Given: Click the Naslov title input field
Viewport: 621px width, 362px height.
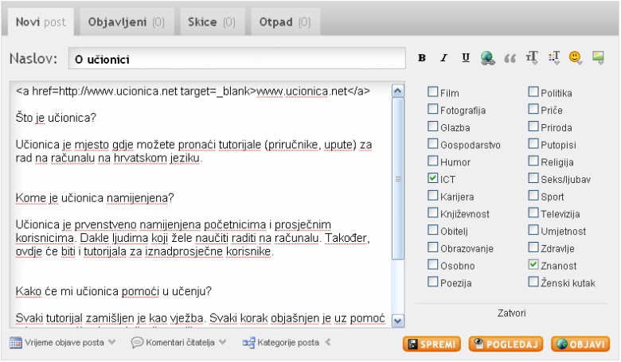Looking at the screenshot, I should [236, 59].
